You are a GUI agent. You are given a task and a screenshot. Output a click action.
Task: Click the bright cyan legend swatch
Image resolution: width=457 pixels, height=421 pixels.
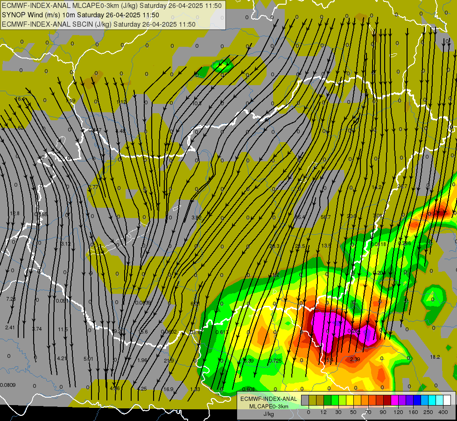coord(432,400)
